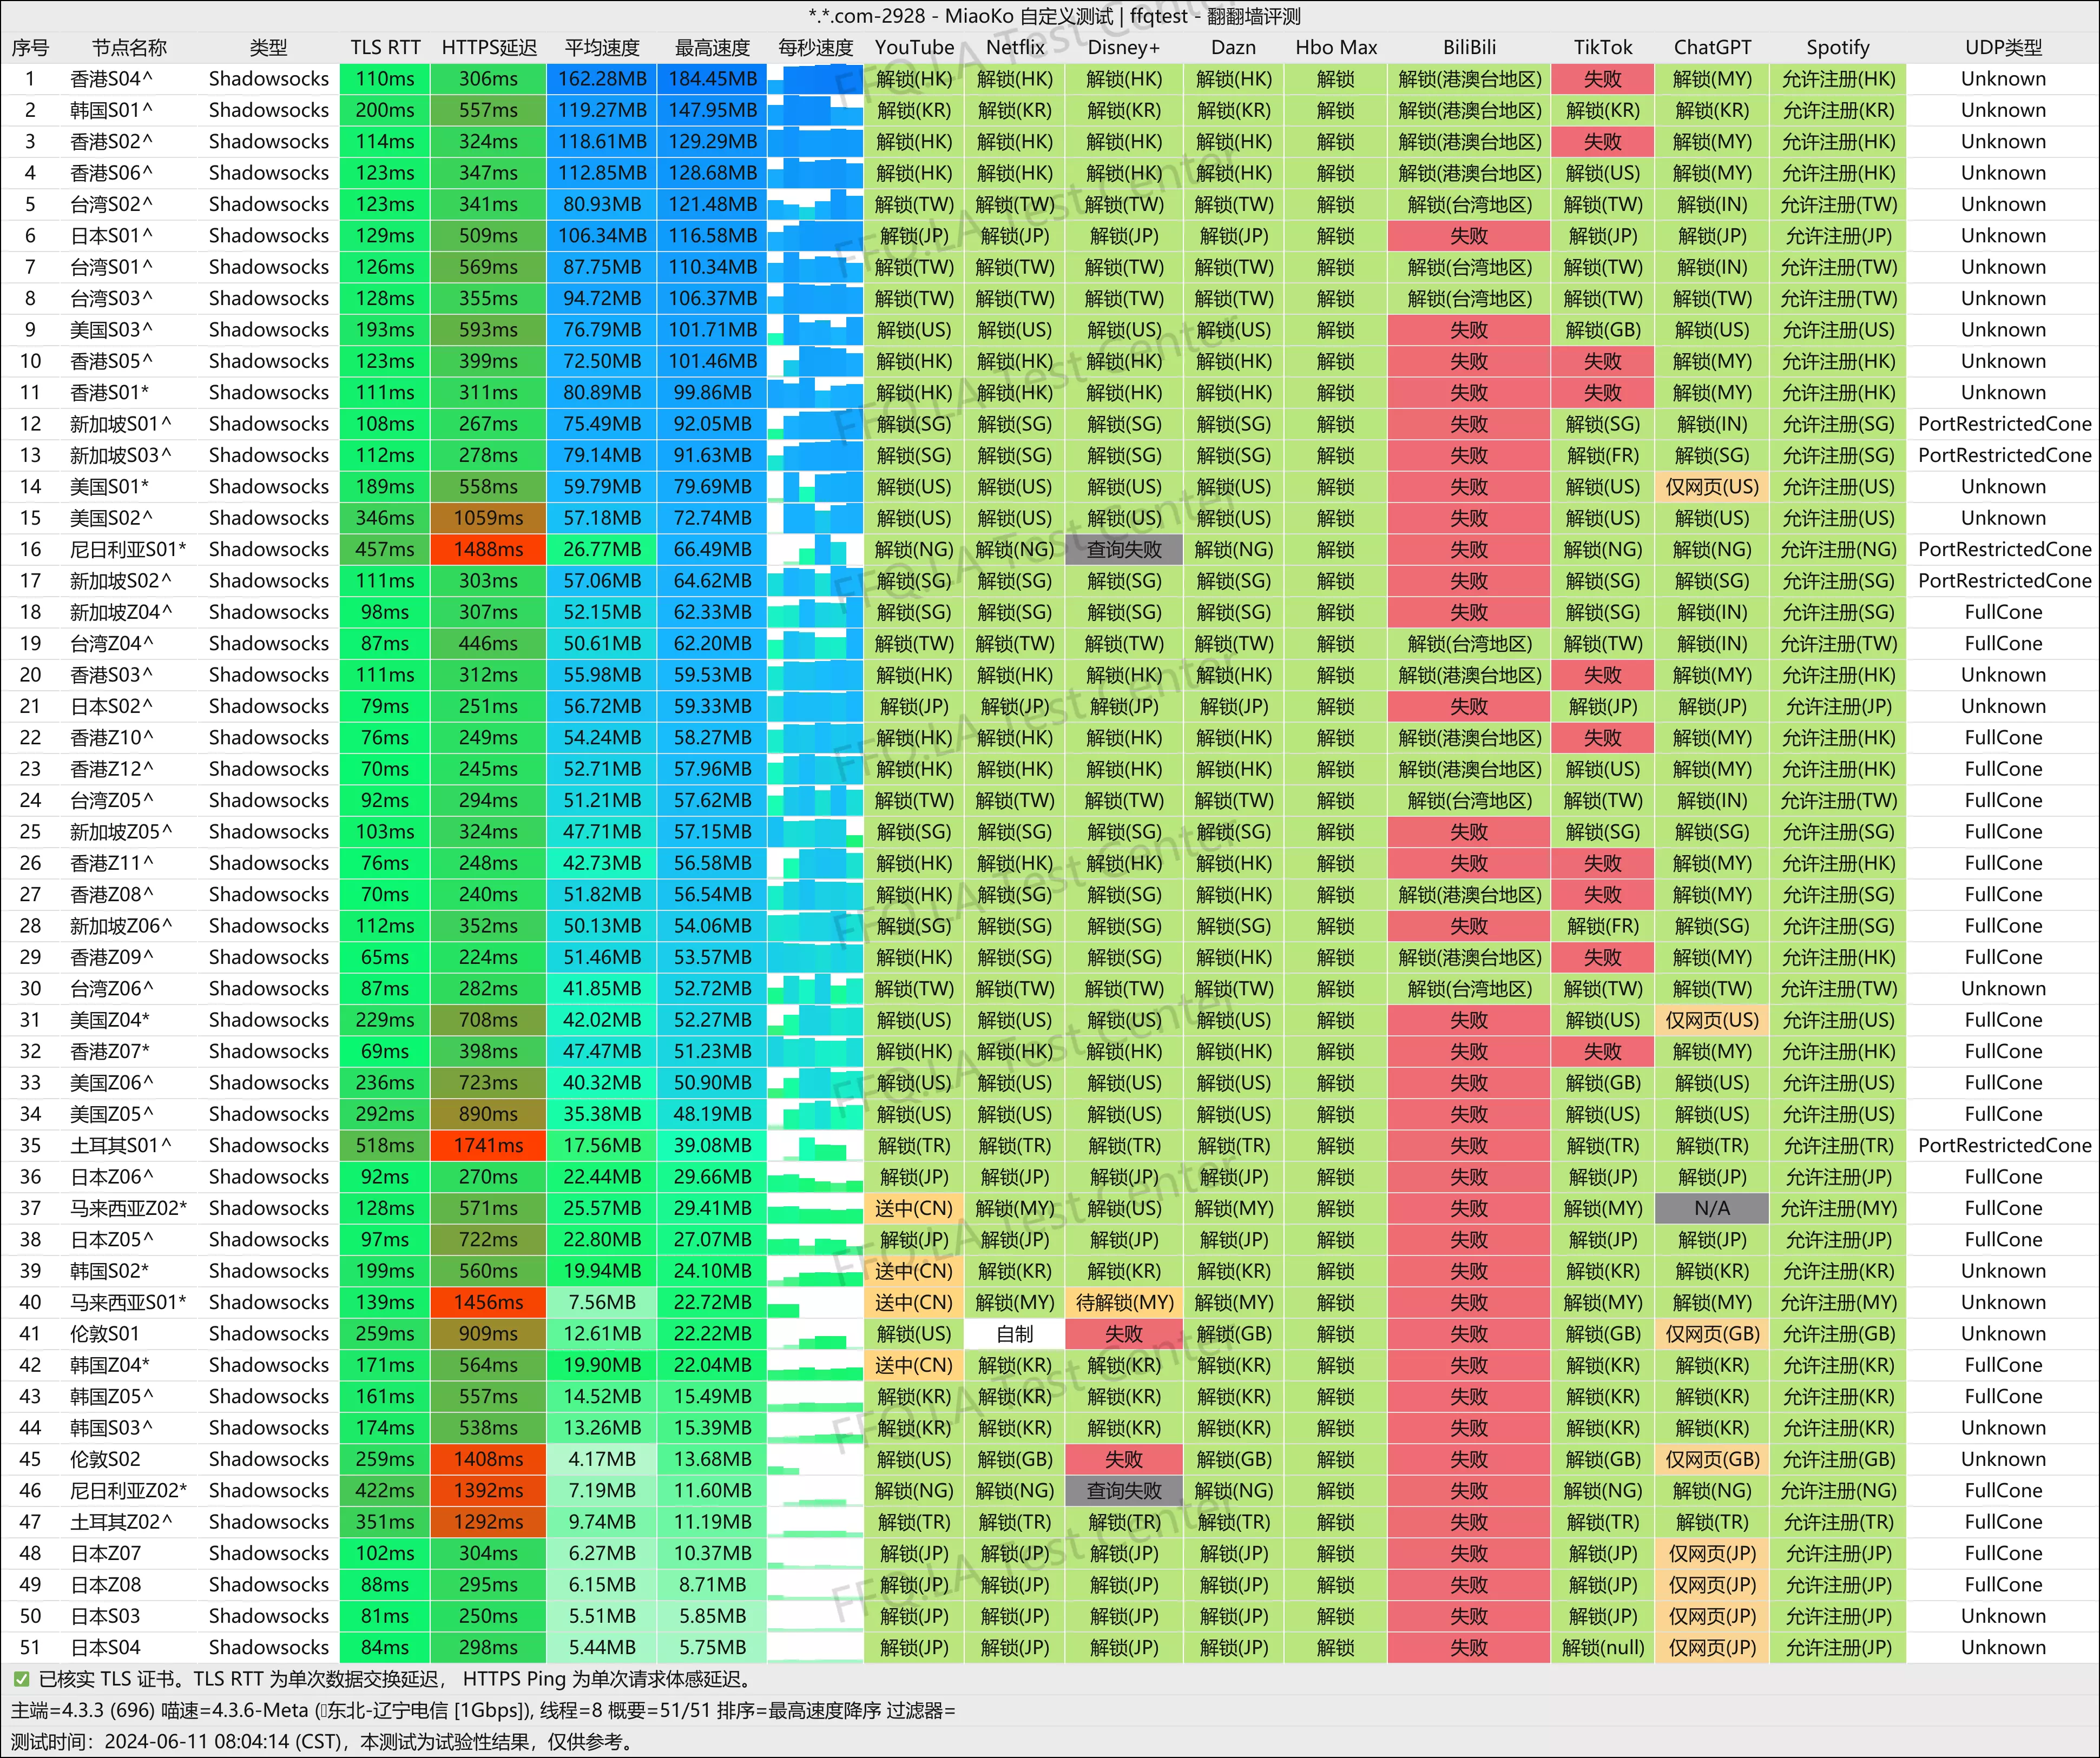Click the 平均速度 column header
This screenshot has height=1758, width=2100.
601,47
